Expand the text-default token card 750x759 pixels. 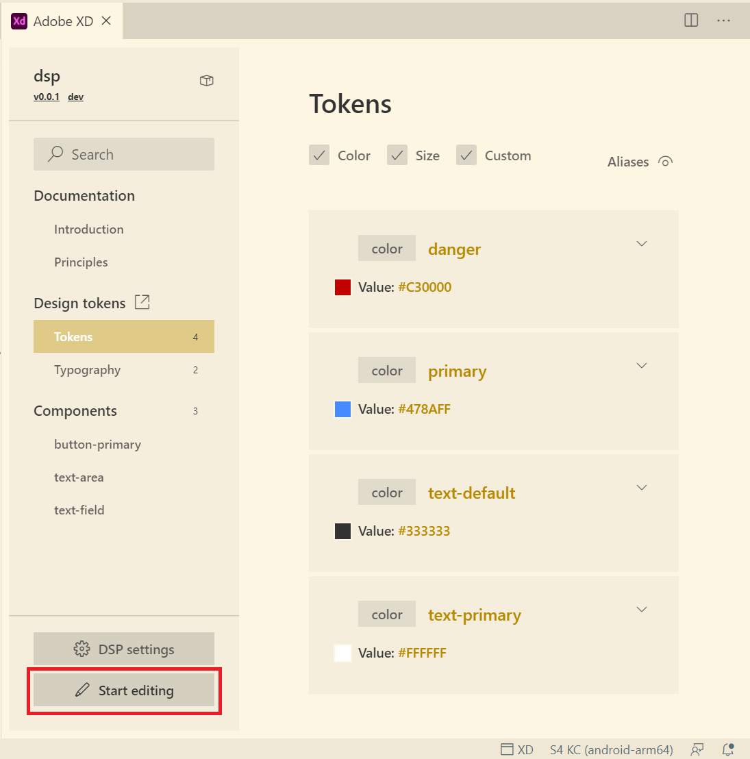pos(642,488)
